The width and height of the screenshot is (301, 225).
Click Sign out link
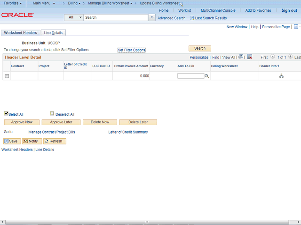tap(289, 10)
